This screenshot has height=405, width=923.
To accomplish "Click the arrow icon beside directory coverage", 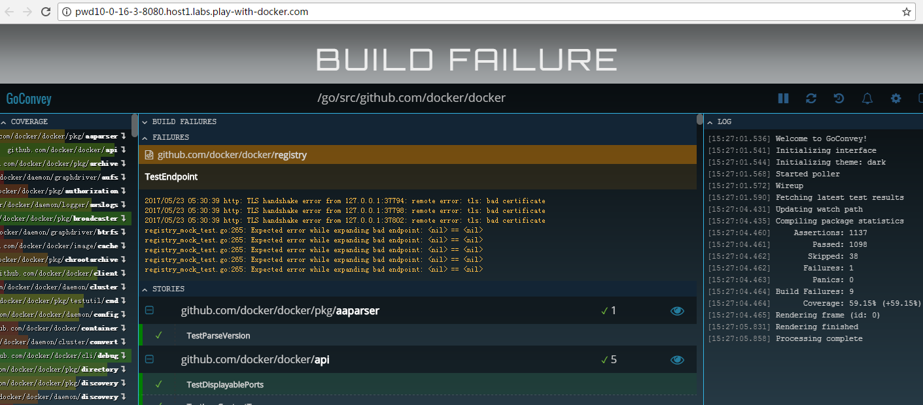I will [x=123, y=370].
